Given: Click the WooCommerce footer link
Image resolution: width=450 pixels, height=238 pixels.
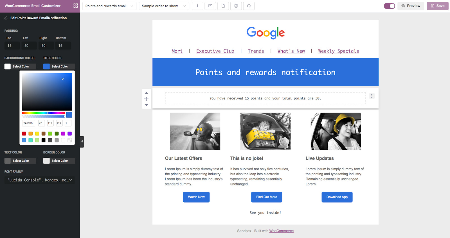Looking at the screenshot, I should pos(282,231).
